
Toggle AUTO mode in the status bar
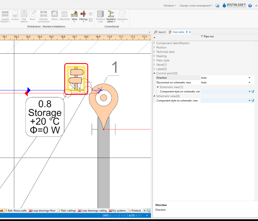coord(132,215)
